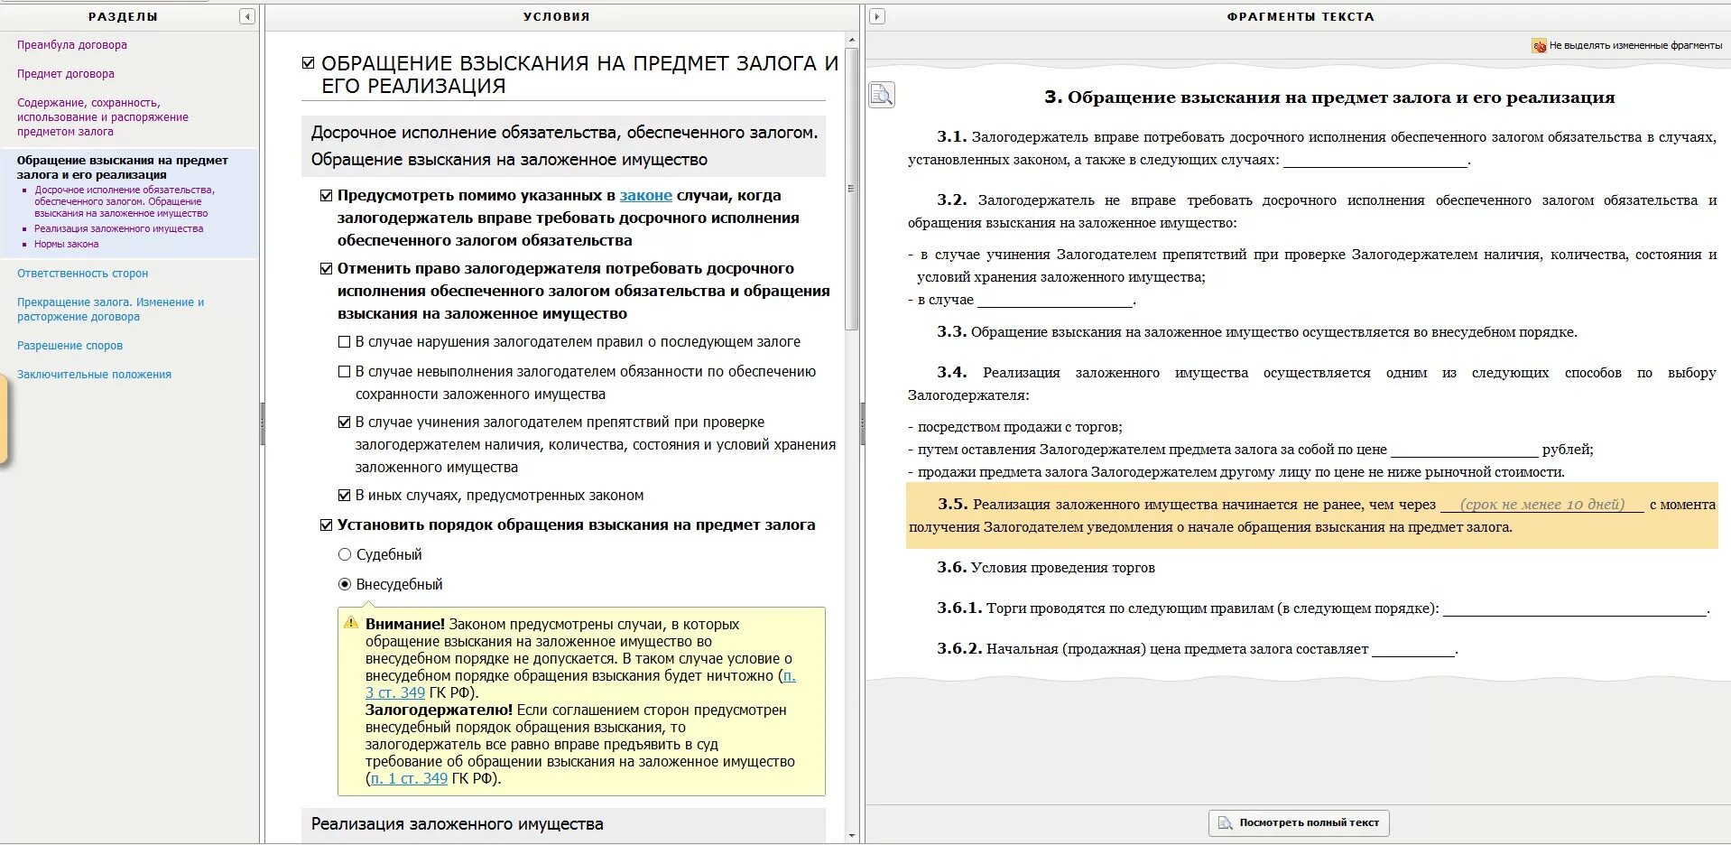This screenshot has height=845, width=1731.
Task: Uncheck Отменить право залогодержателя потребовать досрочного исполнения
Action: coord(326,269)
